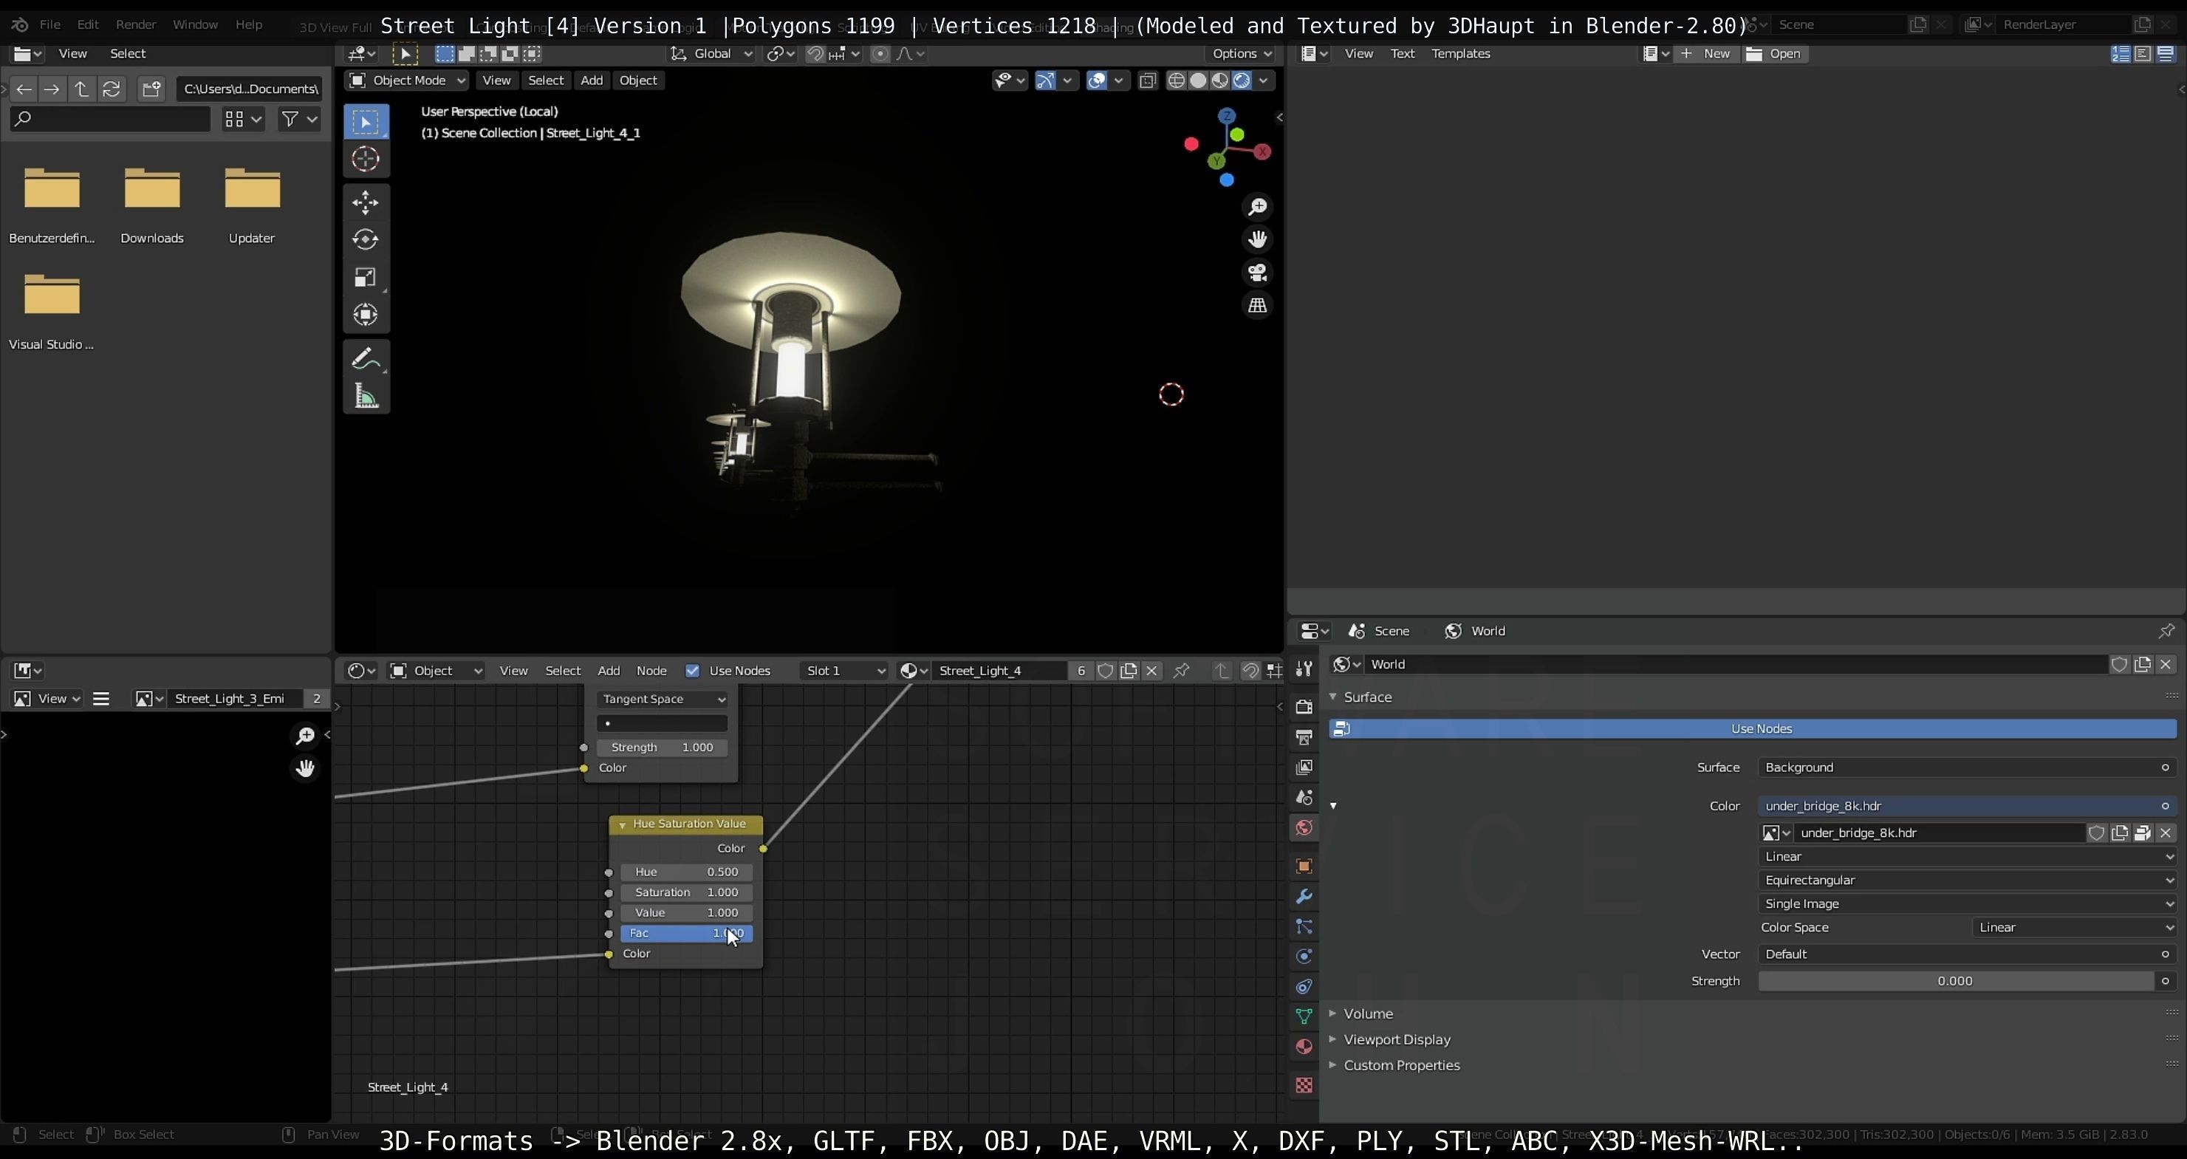Toggle viewport overlays display
2187x1159 pixels.
pyautogui.click(x=1096, y=80)
